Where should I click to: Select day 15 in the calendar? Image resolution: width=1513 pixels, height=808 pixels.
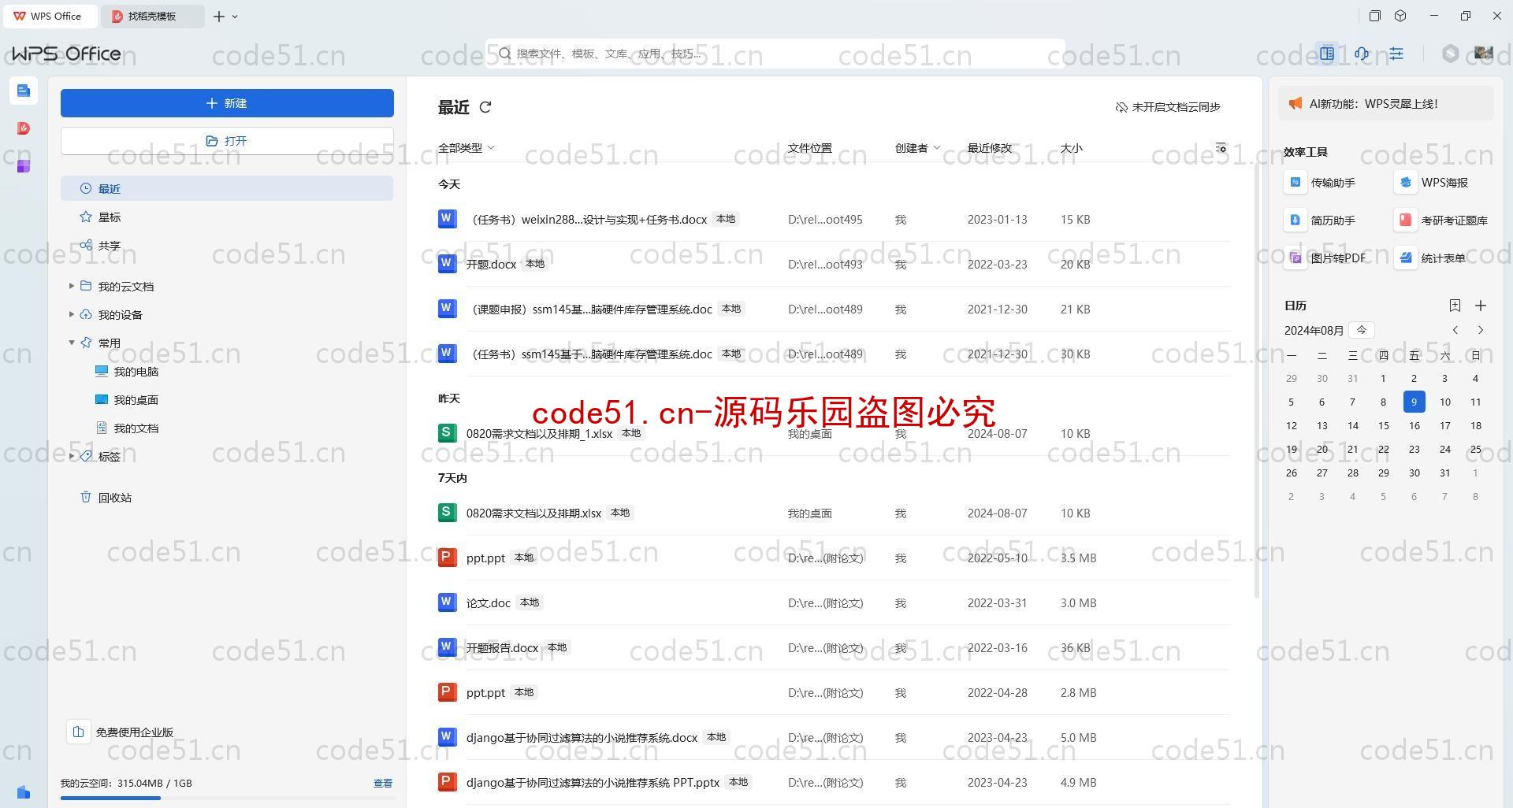point(1383,426)
